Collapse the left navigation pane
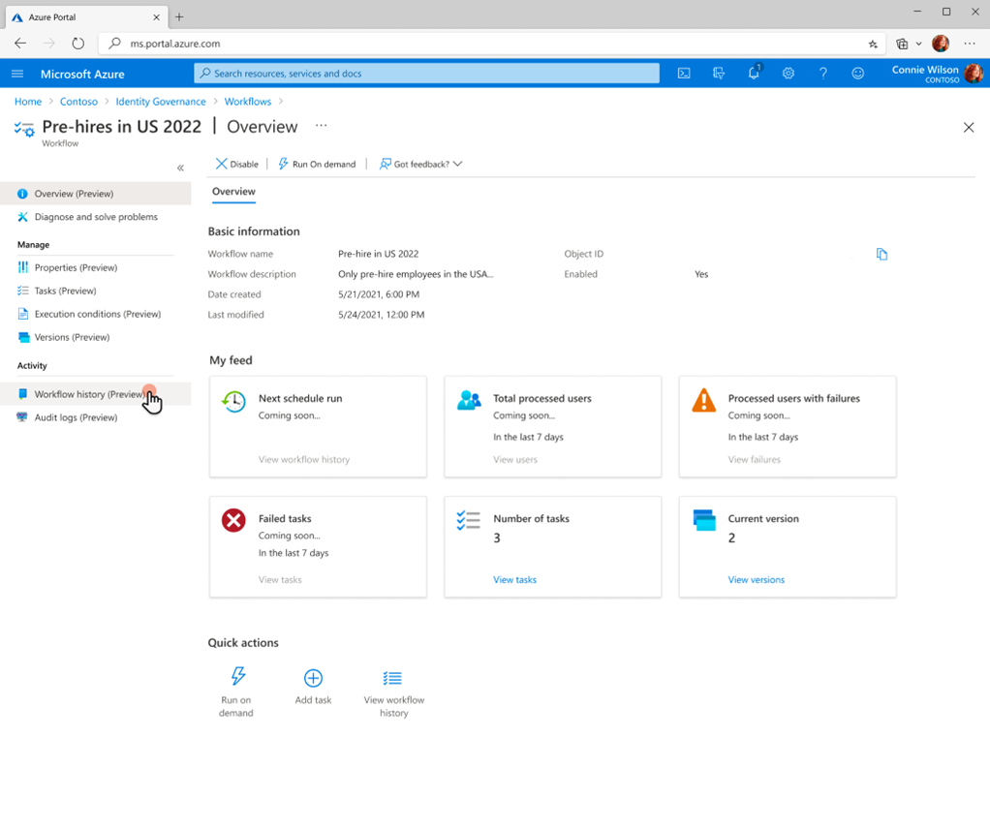This screenshot has height=829, width=990. [x=180, y=168]
